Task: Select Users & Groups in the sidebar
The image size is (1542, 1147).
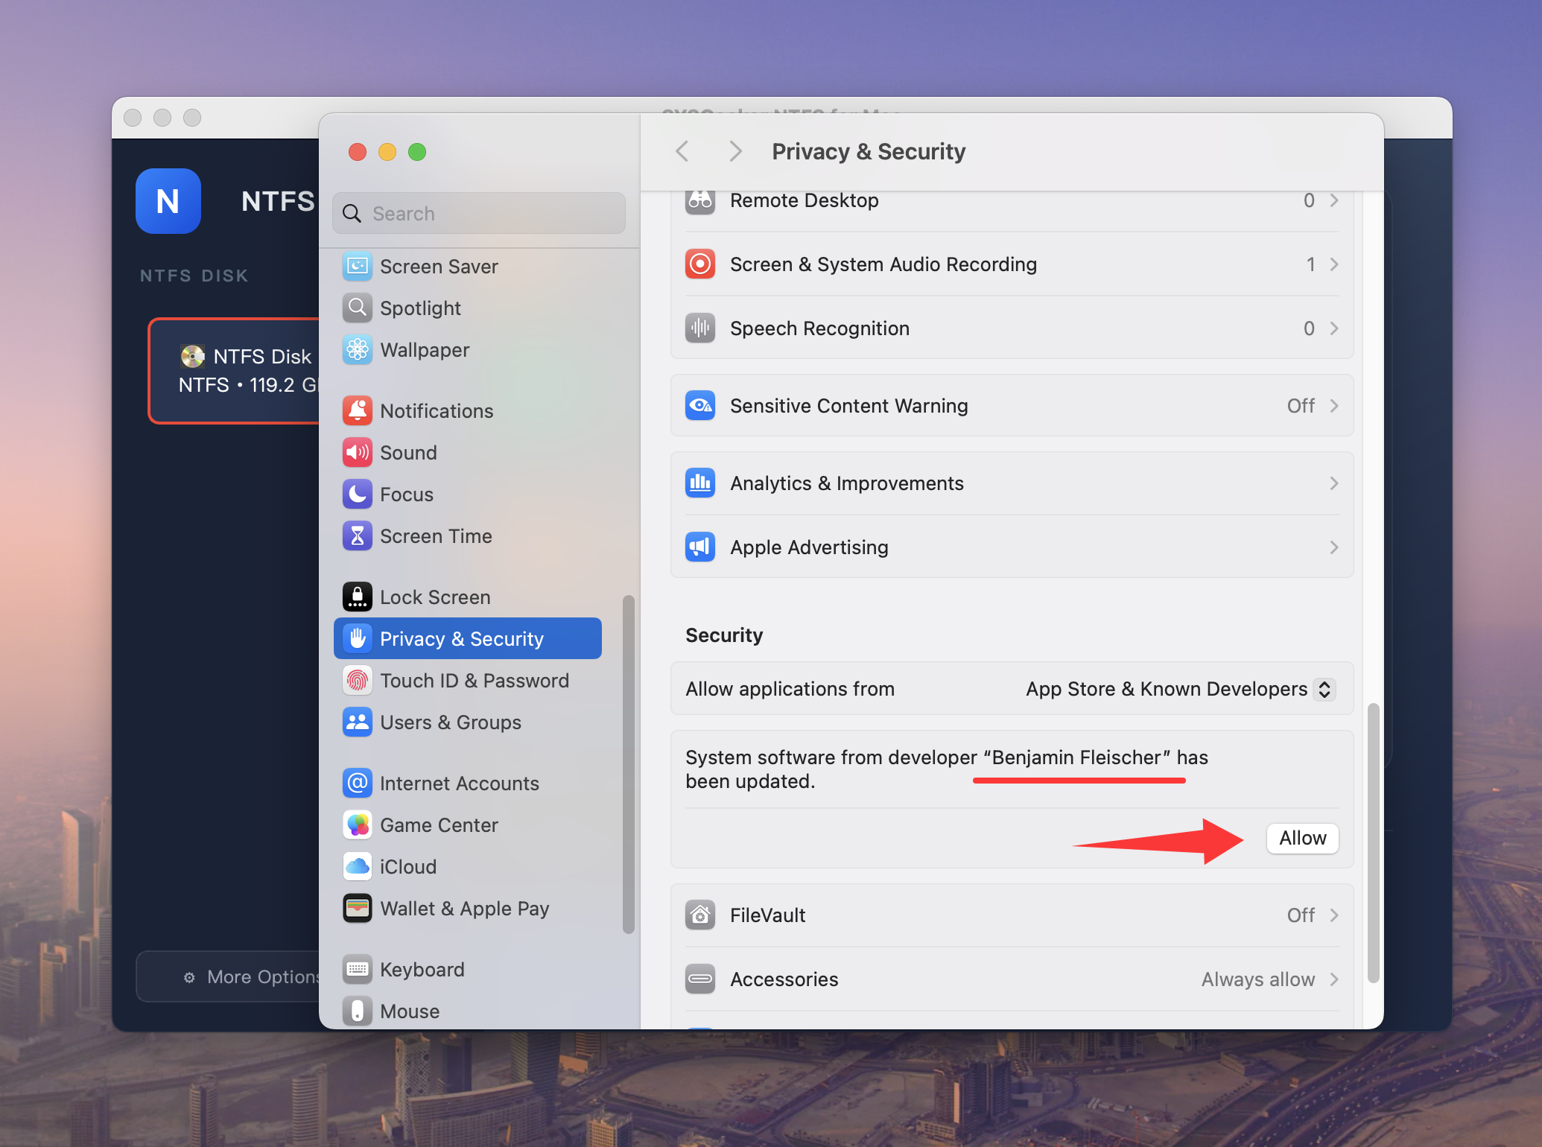Action: (x=449, y=722)
